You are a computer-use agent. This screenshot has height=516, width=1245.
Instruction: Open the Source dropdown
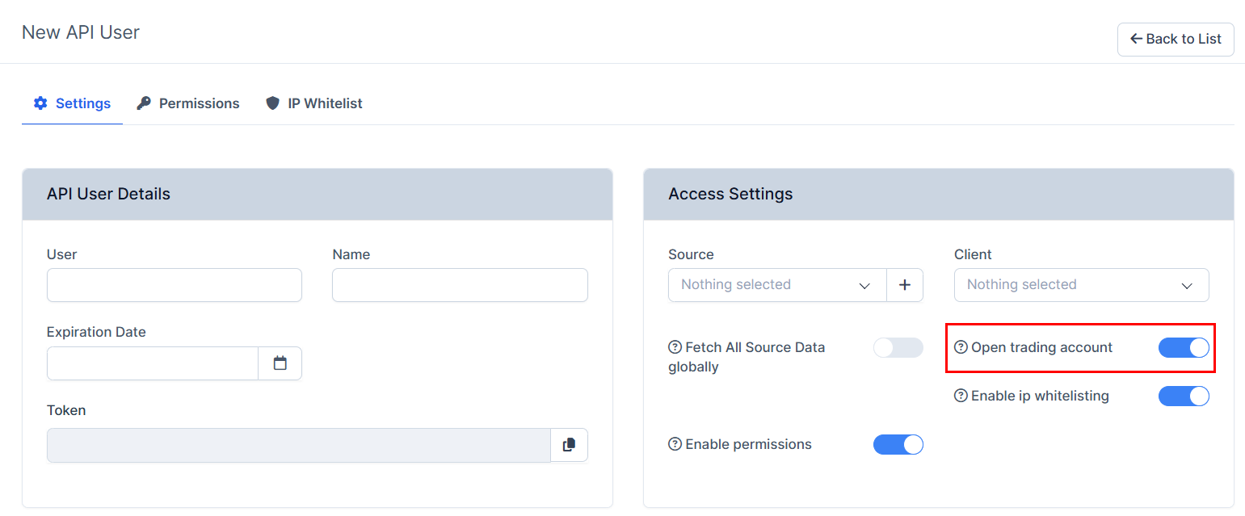(776, 285)
